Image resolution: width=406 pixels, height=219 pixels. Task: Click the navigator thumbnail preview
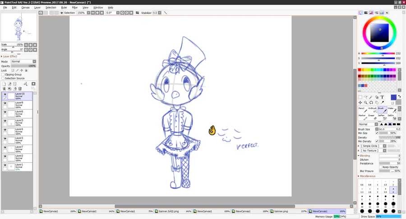(18, 27)
